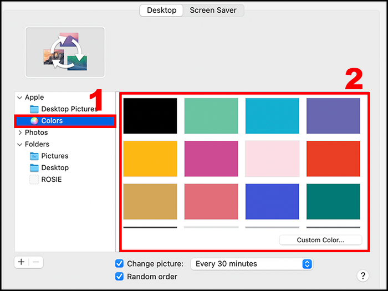Viewport: 388px width, 291px height.
Task: Select the Desktop folder icon under Folders
Action: (x=34, y=168)
